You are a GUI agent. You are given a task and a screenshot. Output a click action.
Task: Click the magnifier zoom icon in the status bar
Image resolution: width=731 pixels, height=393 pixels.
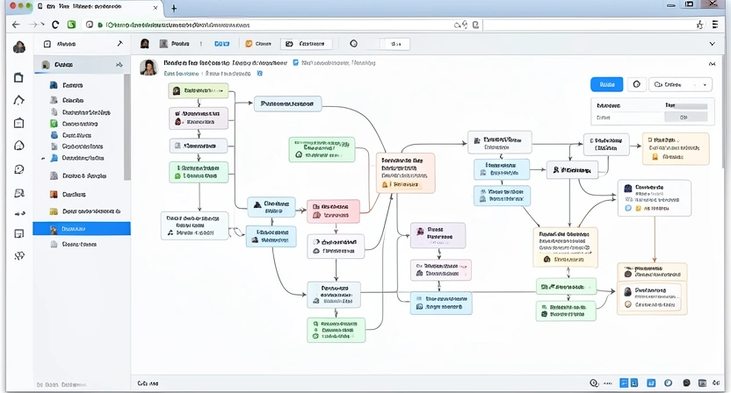pyautogui.click(x=595, y=383)
